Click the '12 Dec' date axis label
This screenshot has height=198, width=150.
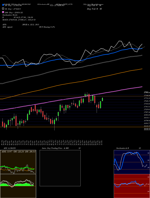coord(101,142)
